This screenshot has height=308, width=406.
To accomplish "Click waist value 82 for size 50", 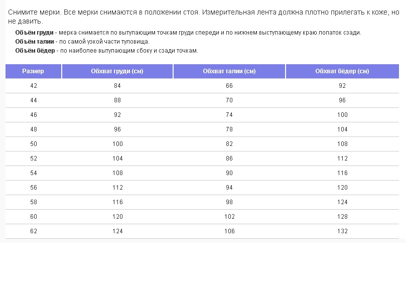I will click(x=229, y=143).
